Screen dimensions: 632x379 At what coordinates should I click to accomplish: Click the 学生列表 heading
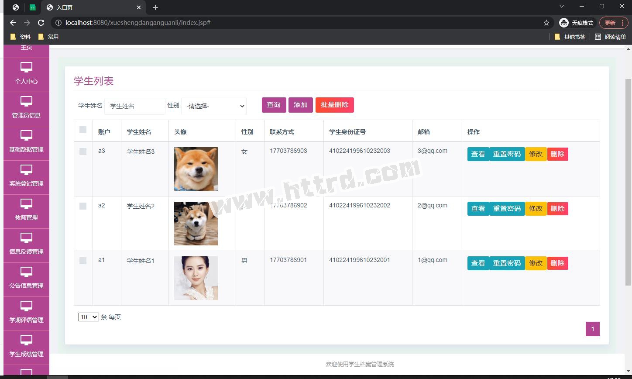coord(94,81)
